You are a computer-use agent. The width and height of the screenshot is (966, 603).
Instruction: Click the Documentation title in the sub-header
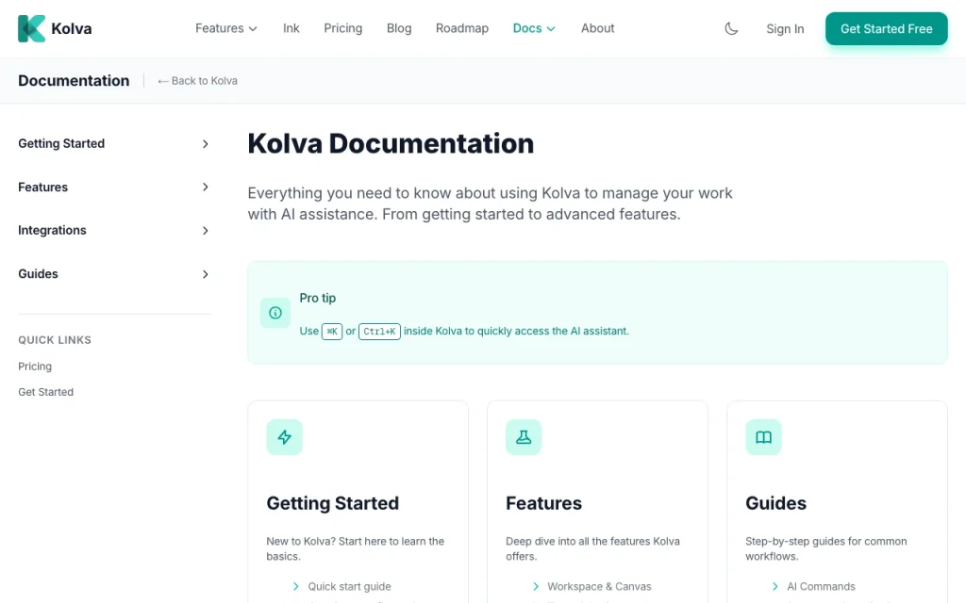(74, 81)
